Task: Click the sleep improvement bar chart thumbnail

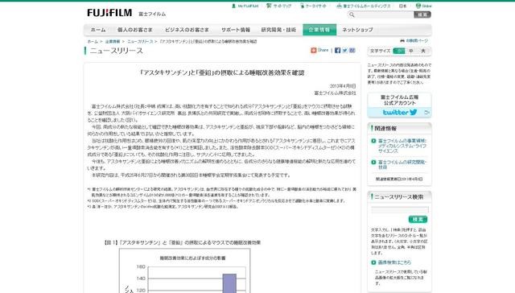Action: [184, 270]
